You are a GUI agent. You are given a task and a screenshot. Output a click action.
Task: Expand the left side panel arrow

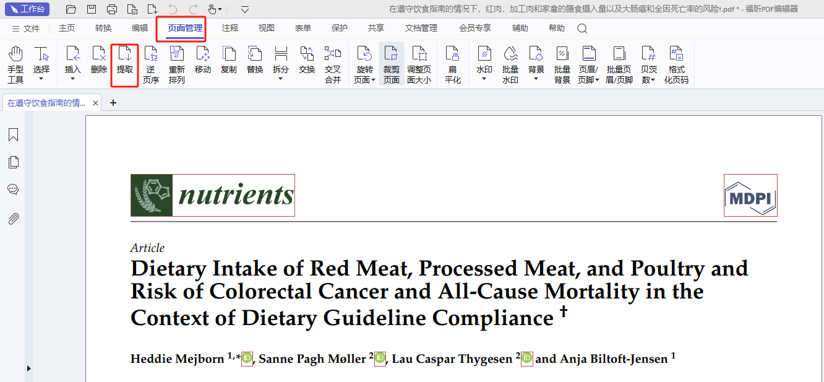28,368
